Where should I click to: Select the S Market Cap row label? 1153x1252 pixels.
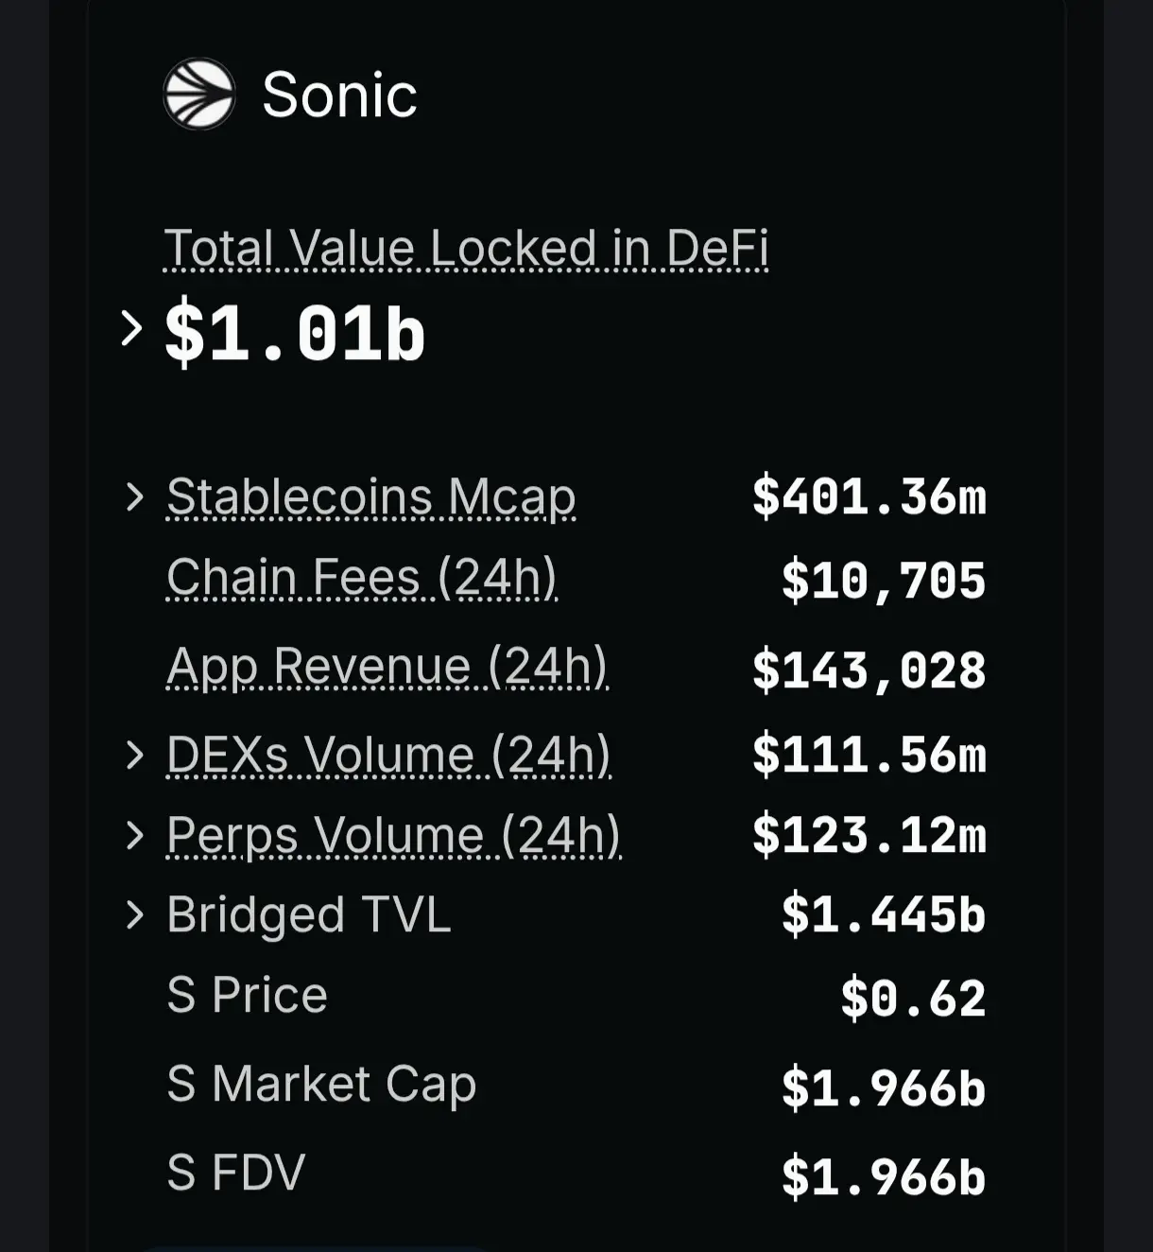[x=321, y=1084]
